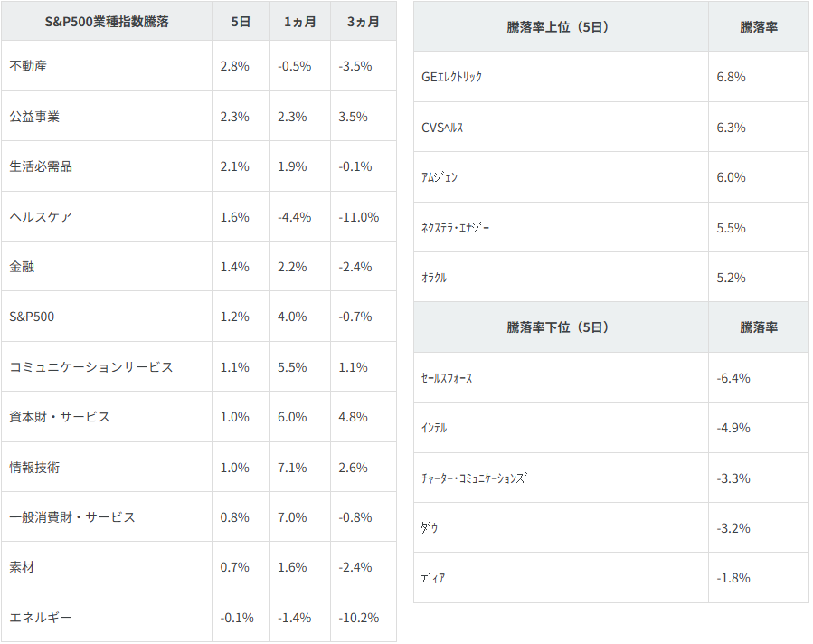Click the 公益事業 sector name
The image size is (813, 644).
(x=34, y=117)
